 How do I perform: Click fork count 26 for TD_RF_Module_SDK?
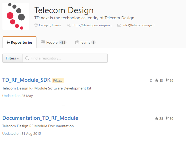(169, 81)
